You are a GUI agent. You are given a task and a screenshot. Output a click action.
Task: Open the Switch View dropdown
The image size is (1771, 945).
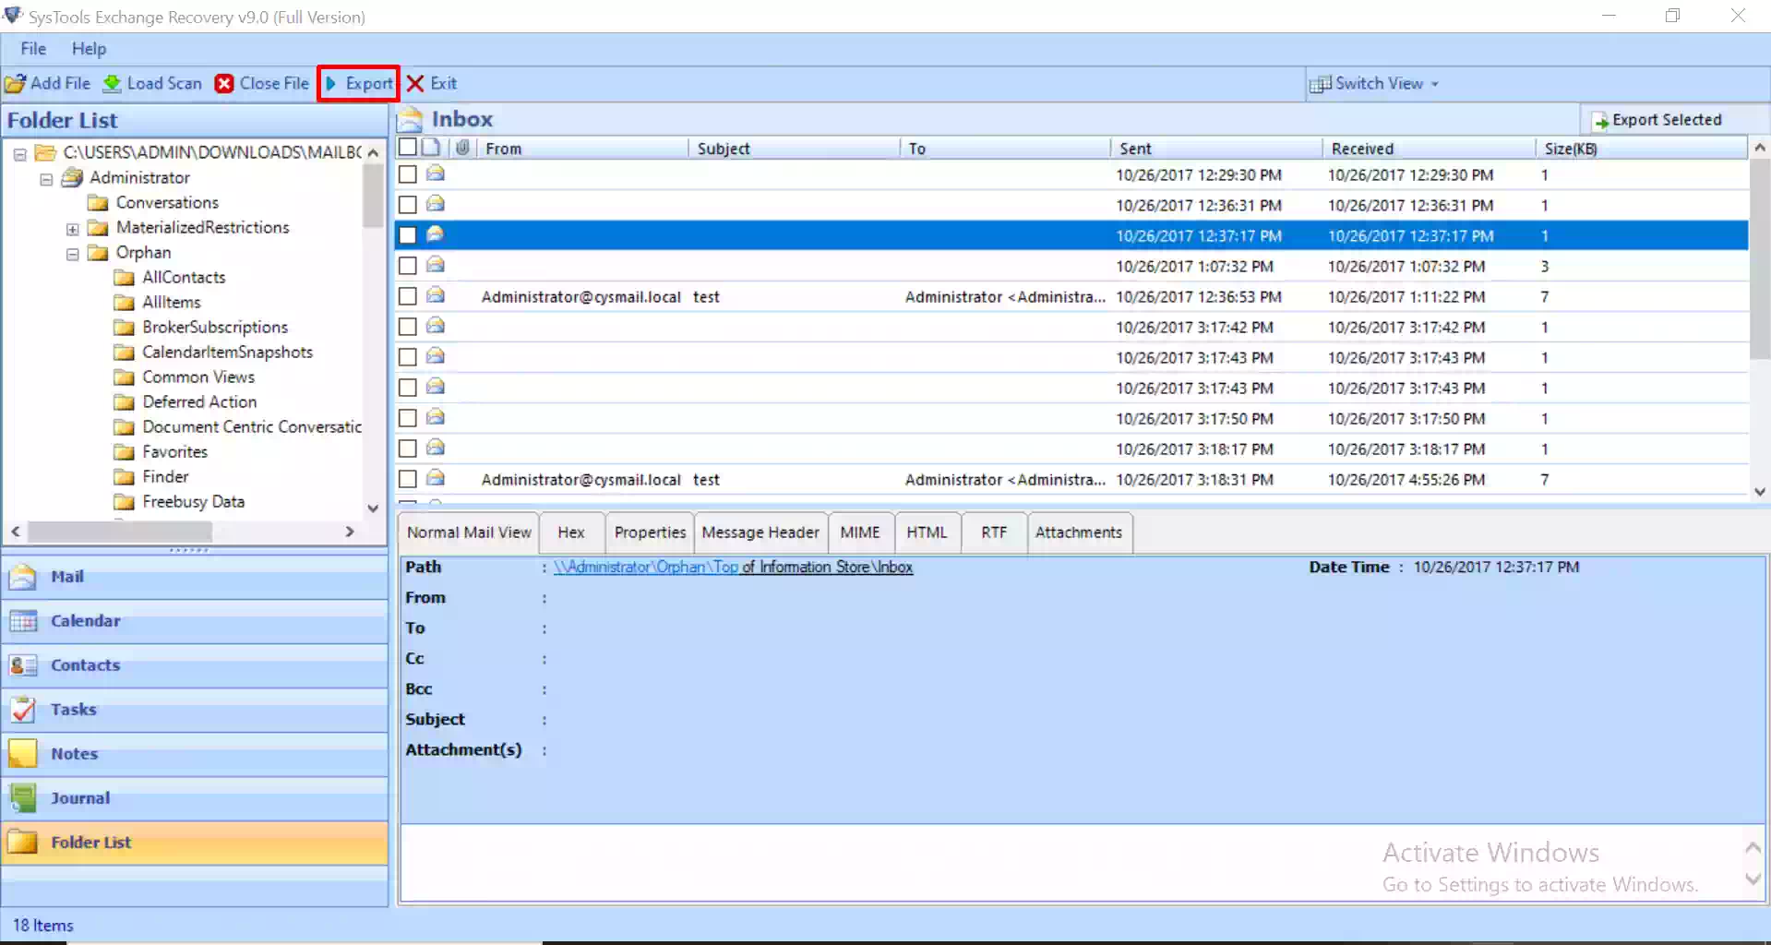[1374, 84]
